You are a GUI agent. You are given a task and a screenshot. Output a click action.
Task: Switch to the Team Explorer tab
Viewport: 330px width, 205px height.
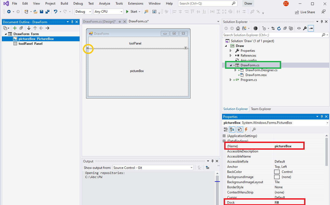click(261, 109)
